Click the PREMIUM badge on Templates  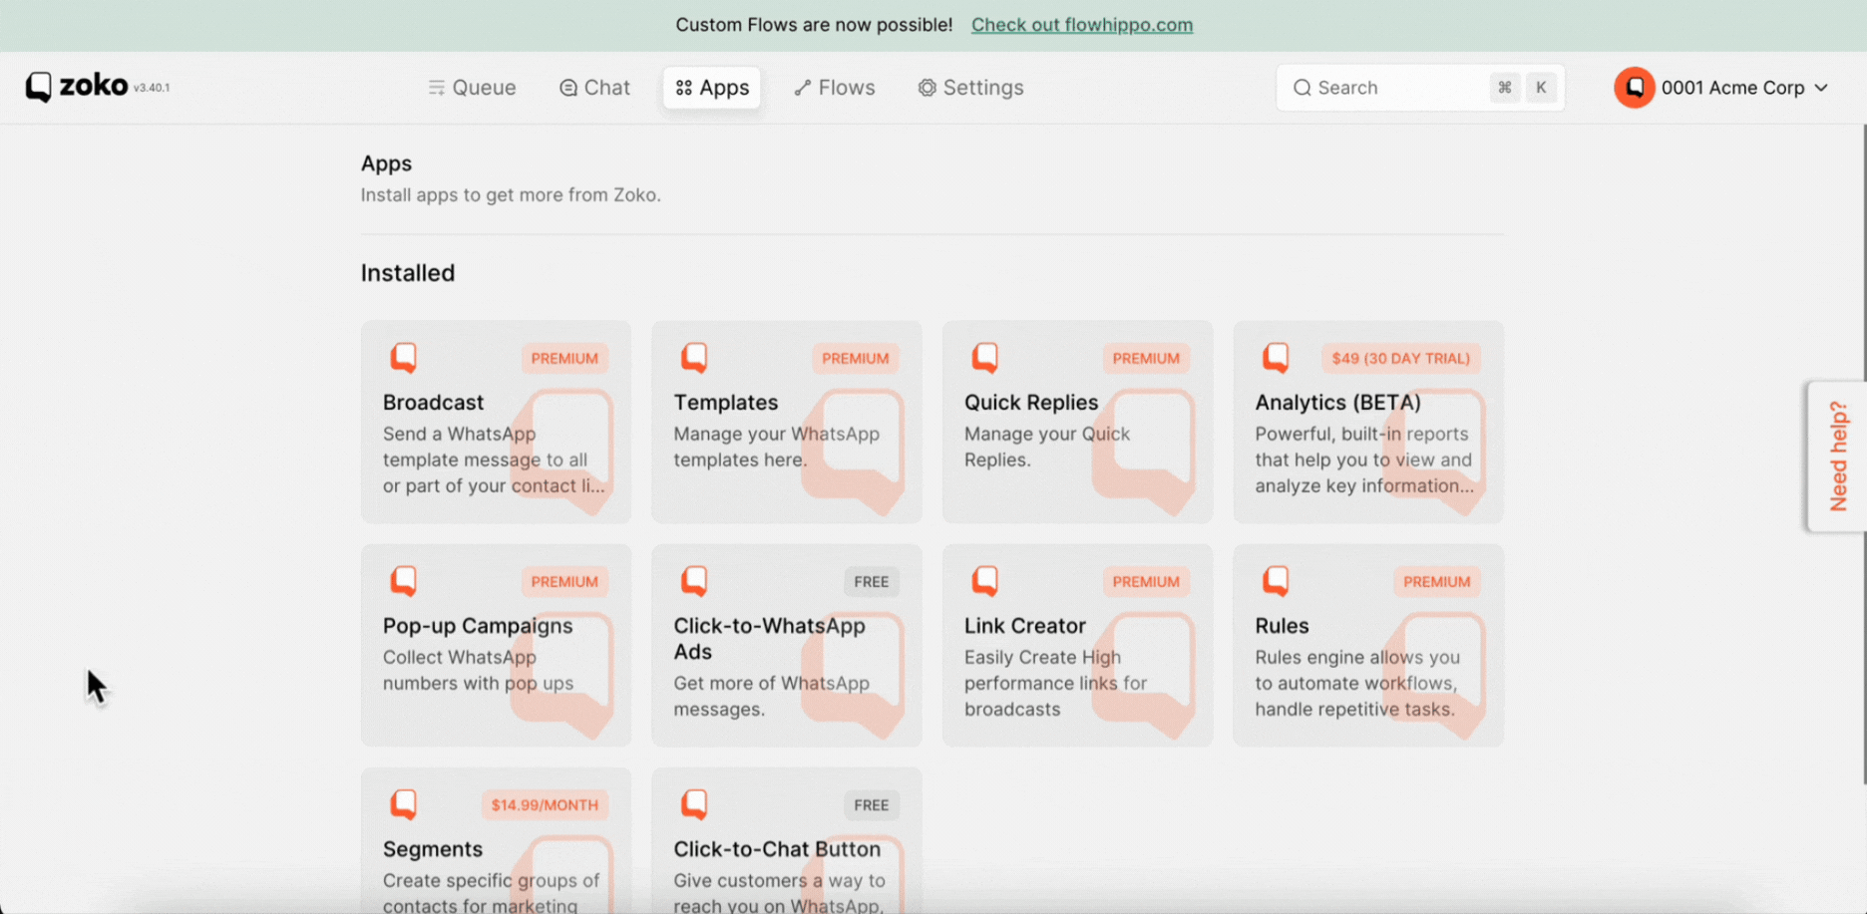tap(855, 358)
